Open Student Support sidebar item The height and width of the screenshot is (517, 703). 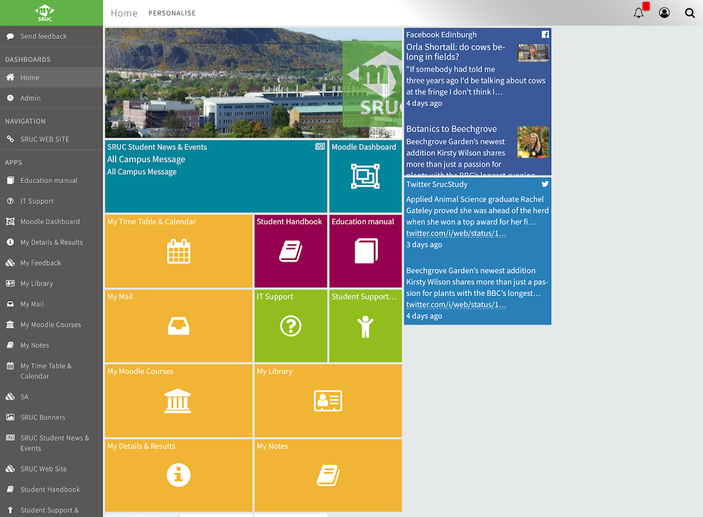(51, 510)
